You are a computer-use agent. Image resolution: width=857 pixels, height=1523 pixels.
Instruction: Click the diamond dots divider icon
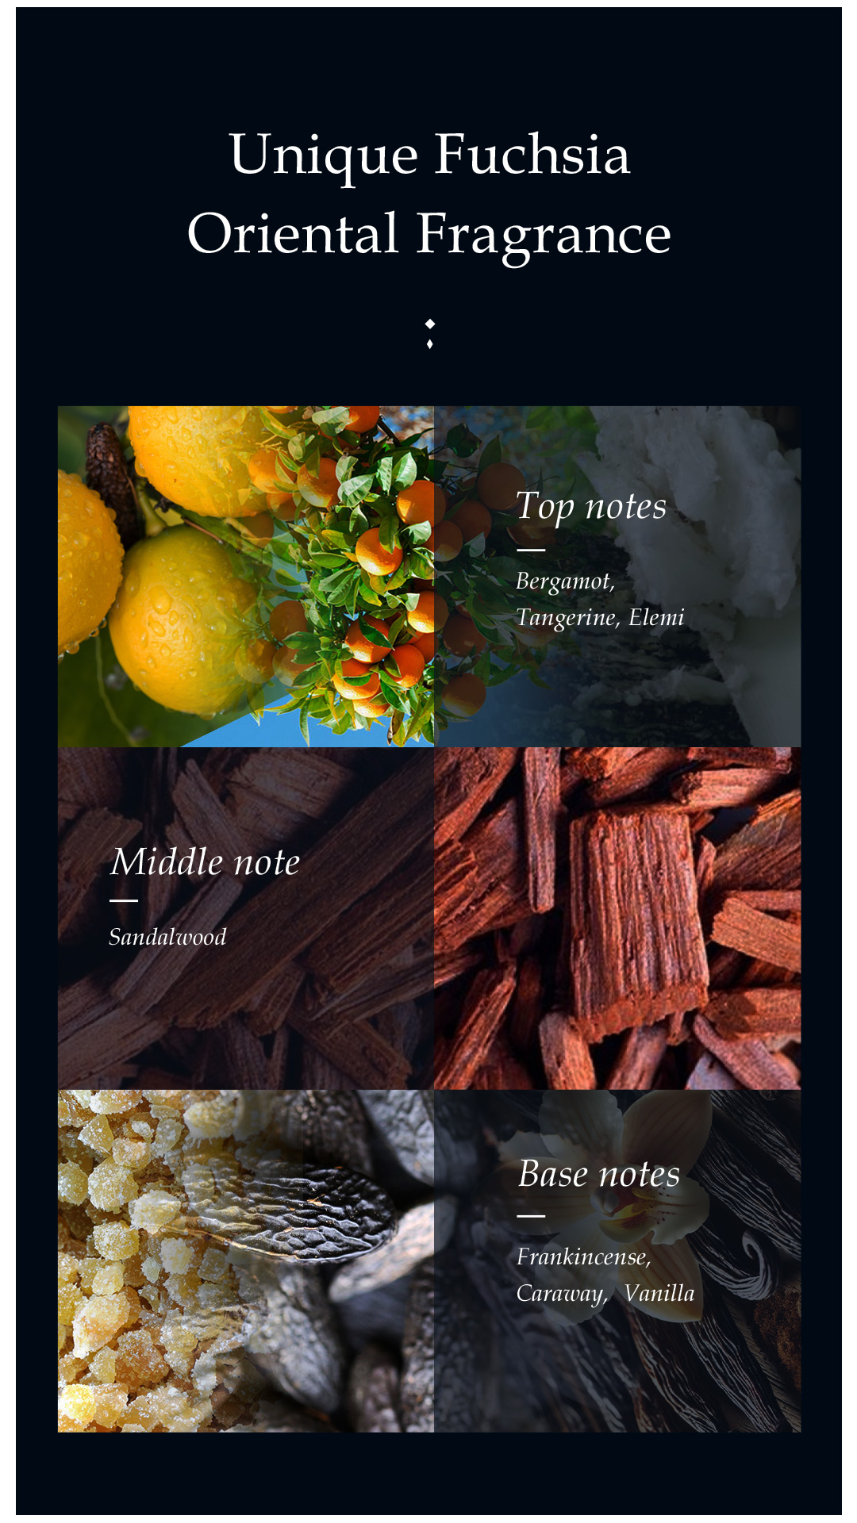(430, 334)
